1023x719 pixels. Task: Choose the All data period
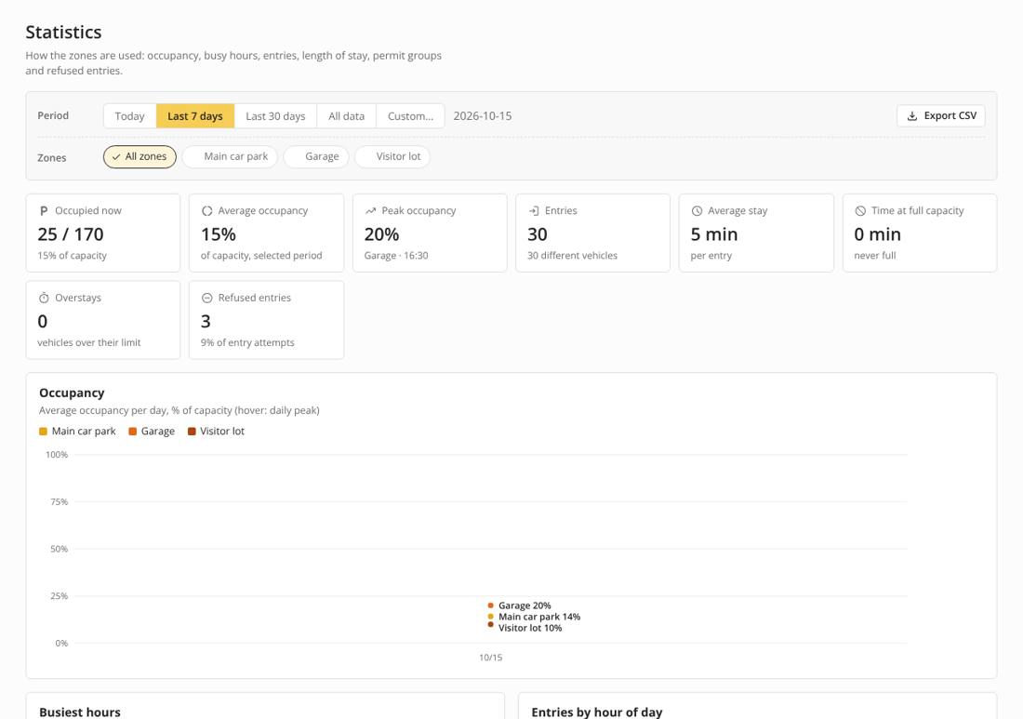point(347,116)
